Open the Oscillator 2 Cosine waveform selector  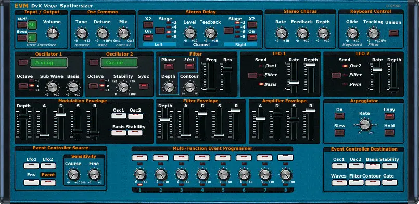119,63
